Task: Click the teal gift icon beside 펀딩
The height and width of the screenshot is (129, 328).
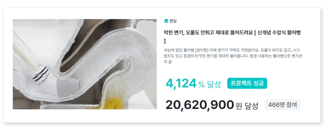Action: point(166,21)
